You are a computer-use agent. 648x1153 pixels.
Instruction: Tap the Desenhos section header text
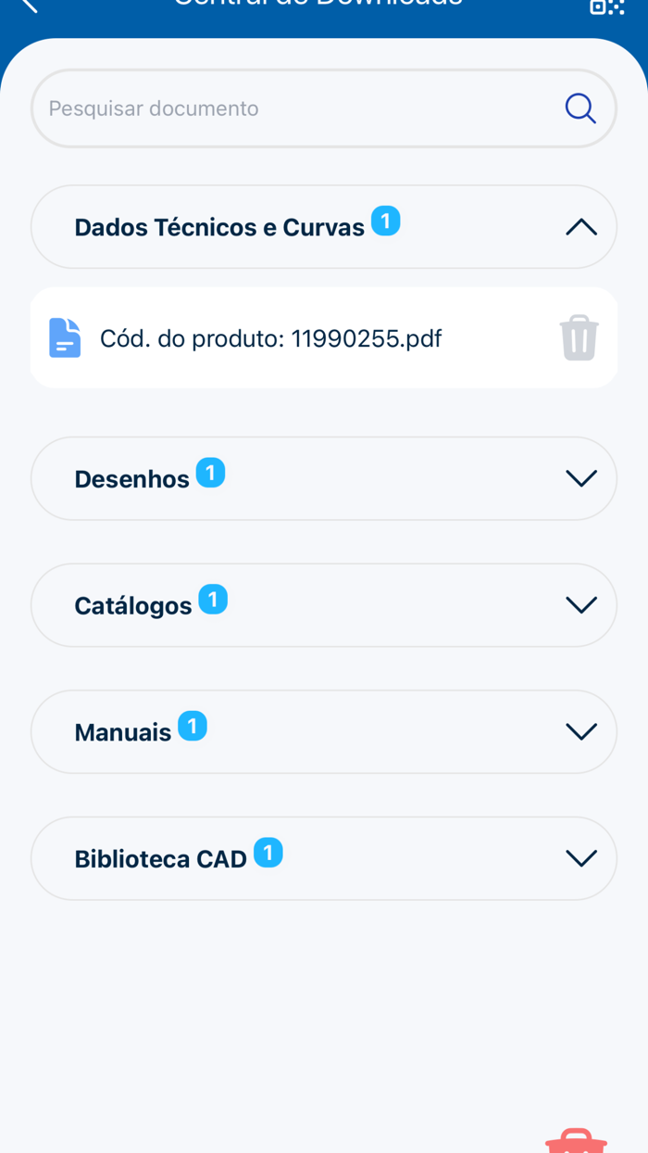(130, 478)
